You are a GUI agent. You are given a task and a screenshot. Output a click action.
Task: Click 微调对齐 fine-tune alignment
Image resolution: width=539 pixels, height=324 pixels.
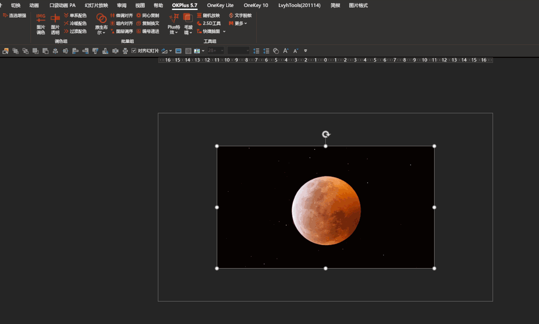(122, 15)
